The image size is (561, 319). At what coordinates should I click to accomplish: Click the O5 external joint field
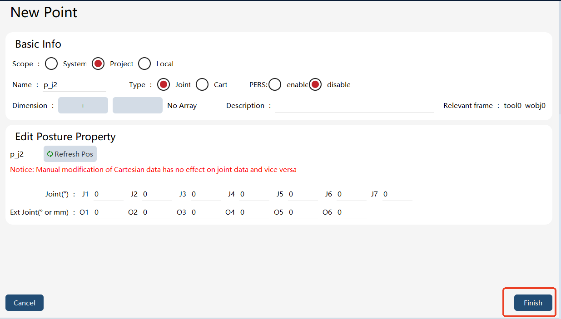pyautogui.click(x=303, y=212)
